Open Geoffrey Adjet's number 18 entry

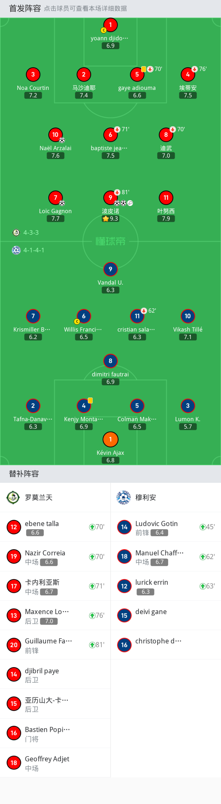[55, 763]
